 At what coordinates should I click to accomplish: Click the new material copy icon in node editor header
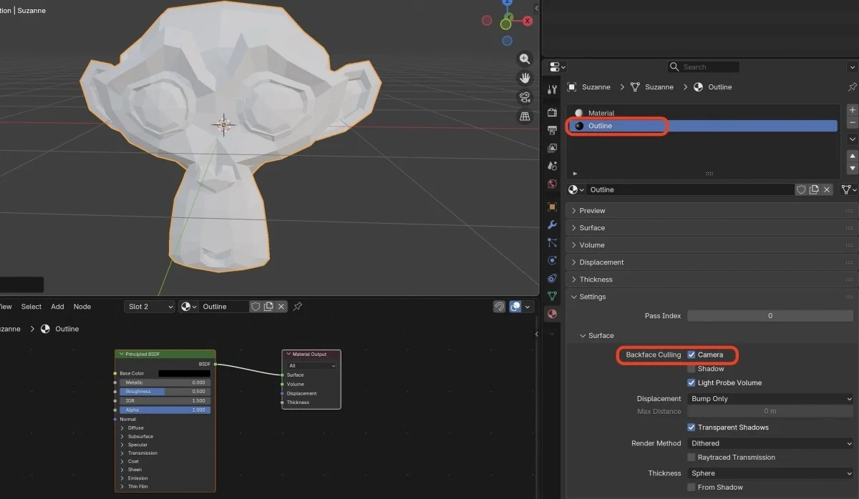click(268, 307)
